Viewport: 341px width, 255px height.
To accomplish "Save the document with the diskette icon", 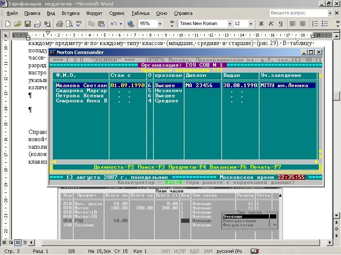I will click(28, 24).
